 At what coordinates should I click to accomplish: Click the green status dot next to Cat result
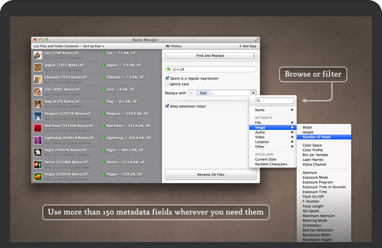pyautogui.click(x=103, y=53)
